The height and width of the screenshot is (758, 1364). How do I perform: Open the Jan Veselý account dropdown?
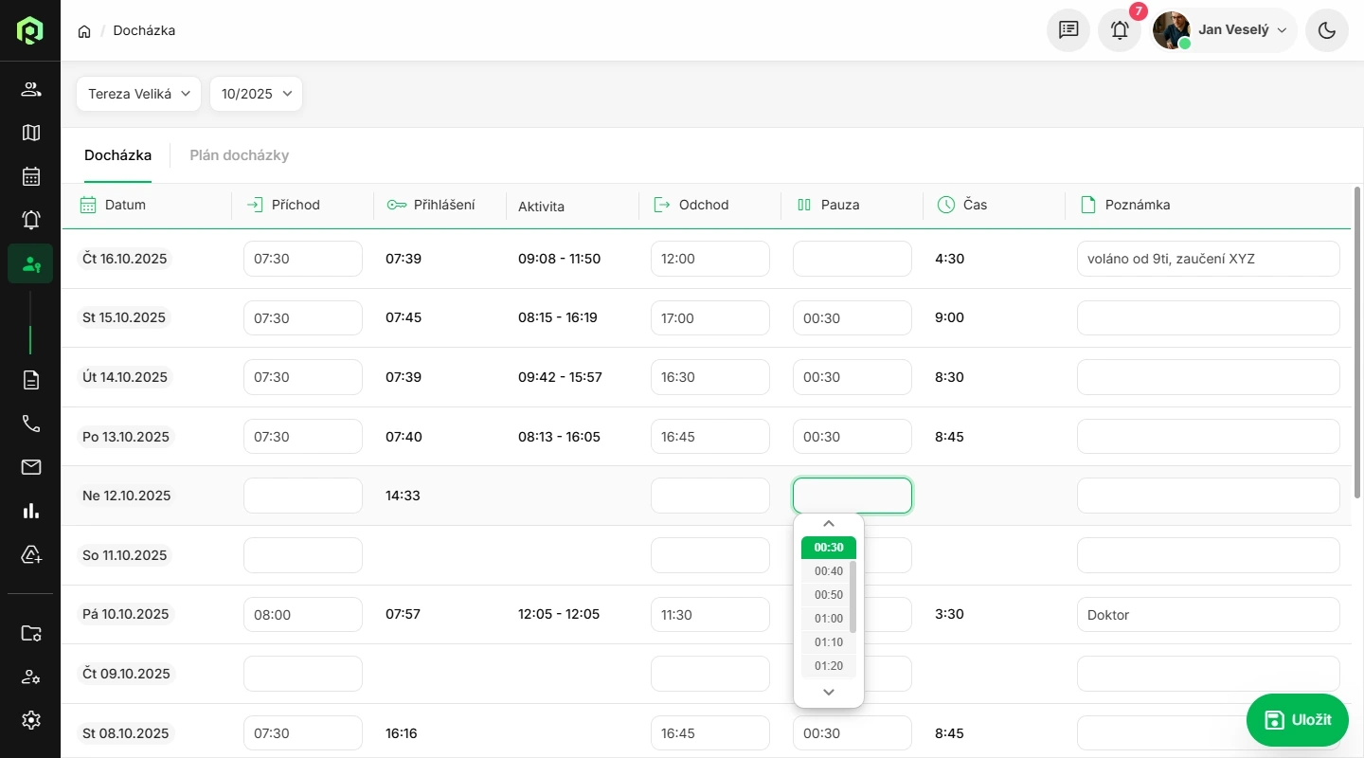[1223, 29]
